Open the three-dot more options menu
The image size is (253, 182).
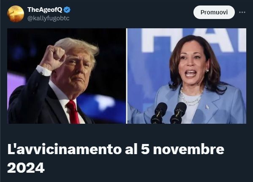tap(242, 12)
